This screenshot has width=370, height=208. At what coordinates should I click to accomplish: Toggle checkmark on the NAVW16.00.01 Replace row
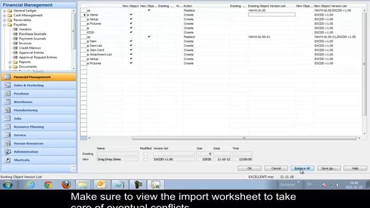coord(149,36)
